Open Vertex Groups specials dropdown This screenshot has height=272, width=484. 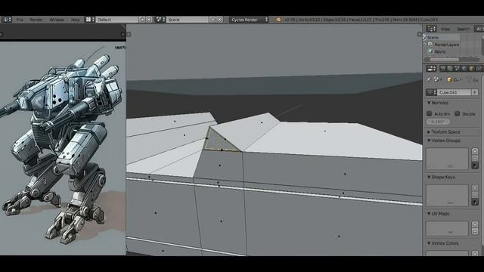(x=475, y=165)
